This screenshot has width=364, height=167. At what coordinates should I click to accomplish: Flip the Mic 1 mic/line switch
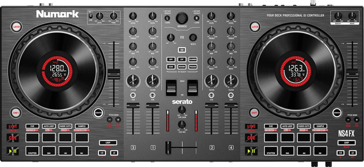click(91, 16)
